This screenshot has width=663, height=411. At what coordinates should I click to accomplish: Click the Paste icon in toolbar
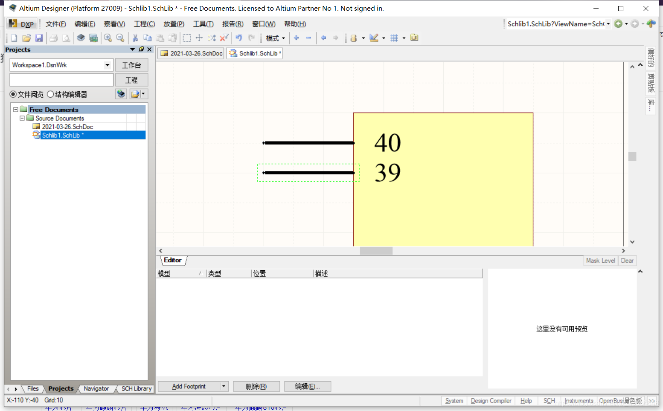point(160,38)
